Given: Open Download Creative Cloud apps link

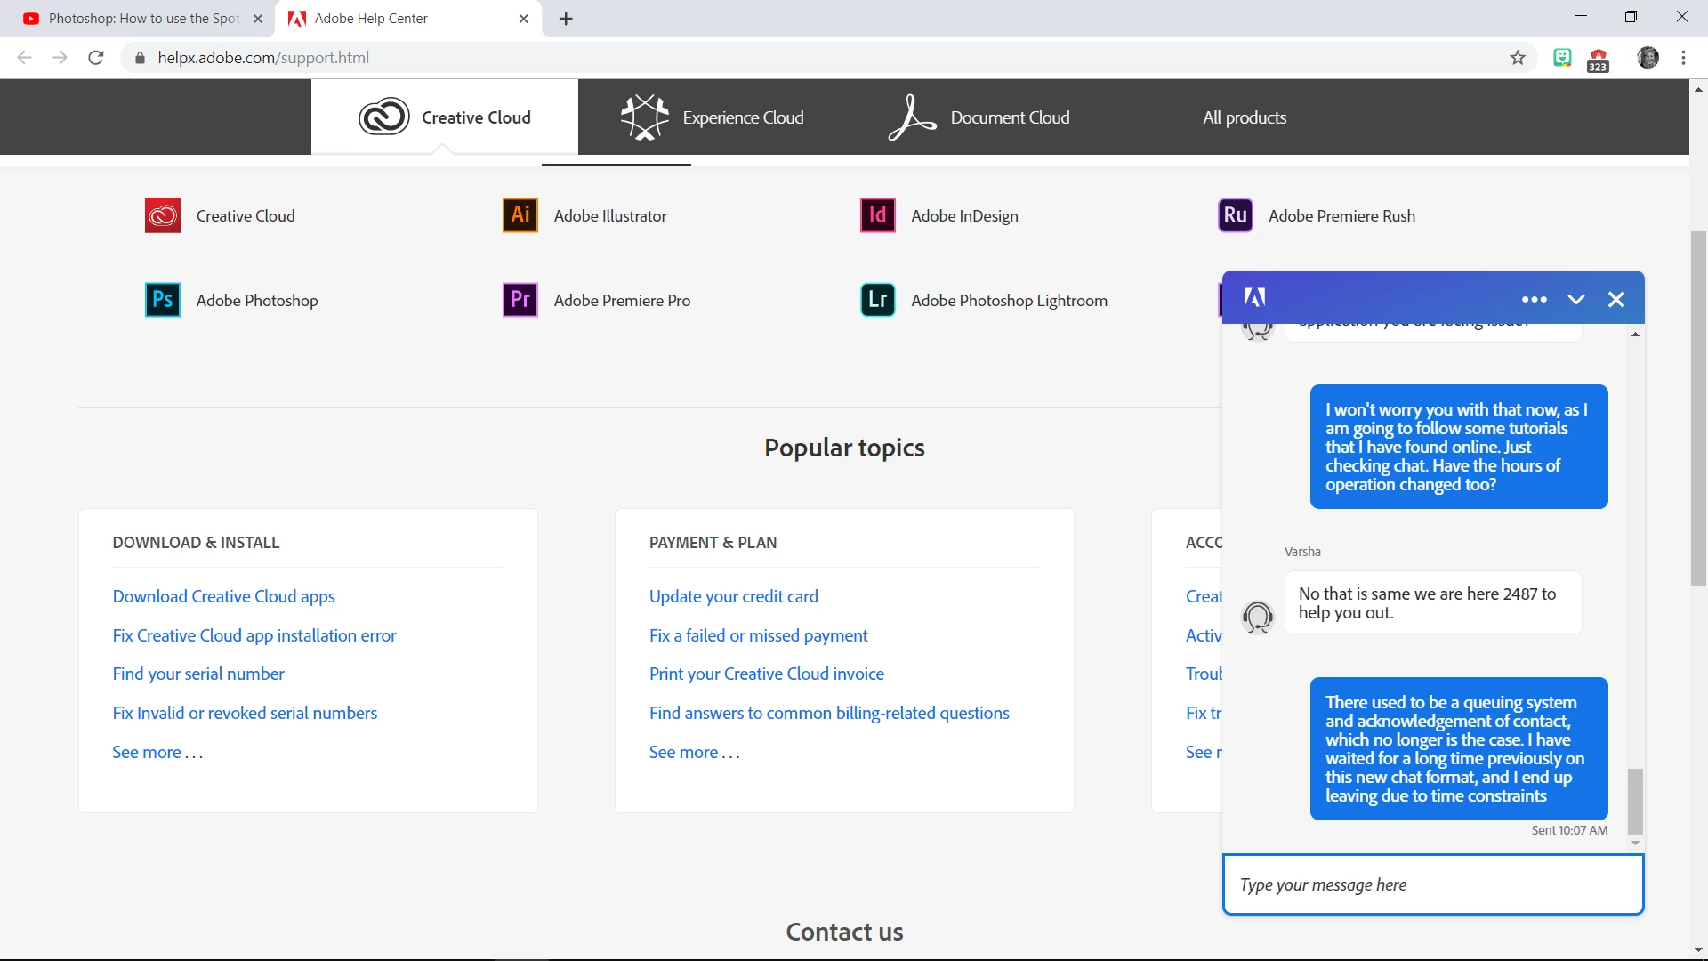Looking at the screenshot, I should (223, 596).
